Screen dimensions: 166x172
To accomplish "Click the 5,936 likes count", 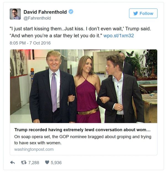I will (56, 163).
